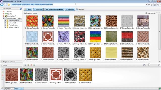Collapse the Библиотеки panel
The width and height of the screenshot is (161, 90).
2,9
